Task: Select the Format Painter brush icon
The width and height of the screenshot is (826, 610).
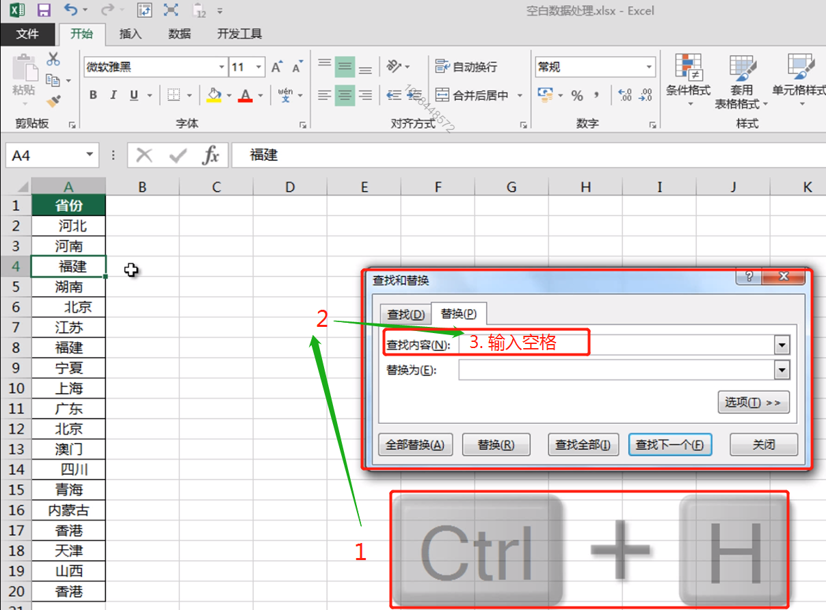Action: pyautogui.click(x=53, y=101)
